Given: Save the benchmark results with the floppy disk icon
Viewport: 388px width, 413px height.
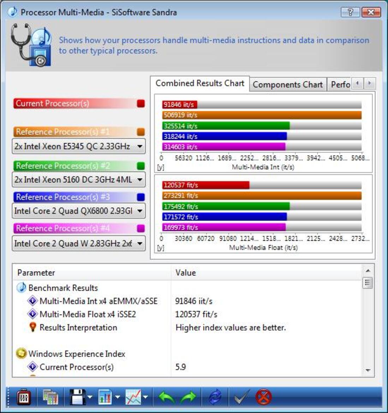Looking at the screenshot, I should [x=78, y=396].
